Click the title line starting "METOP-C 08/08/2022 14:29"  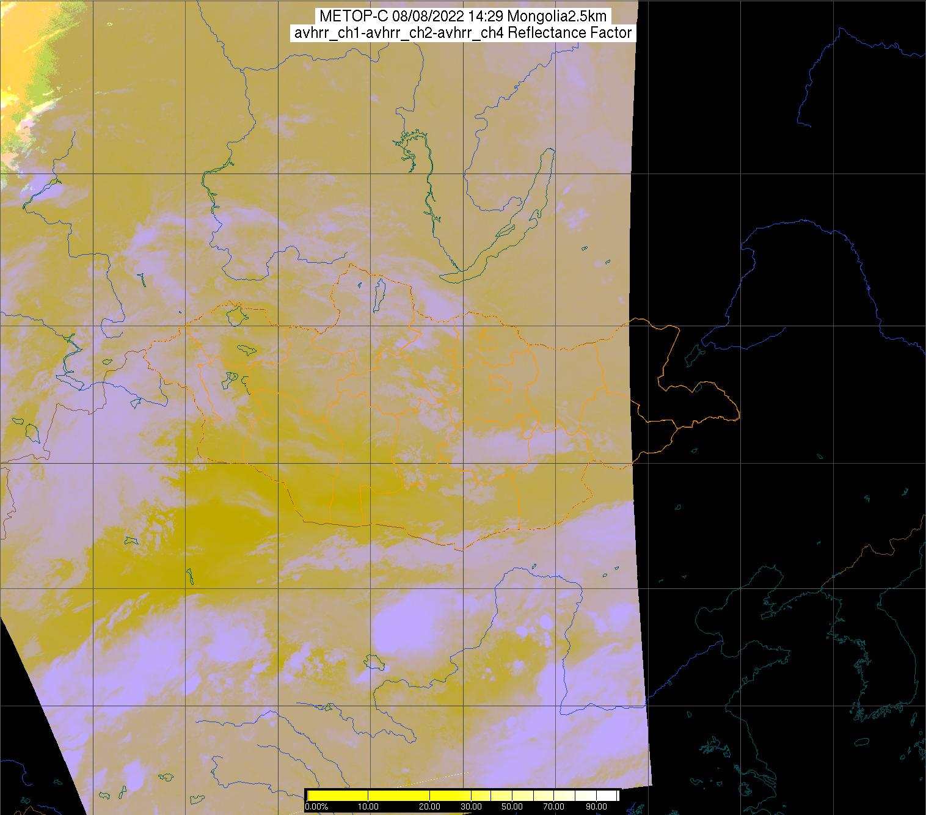tap(463, 16)
